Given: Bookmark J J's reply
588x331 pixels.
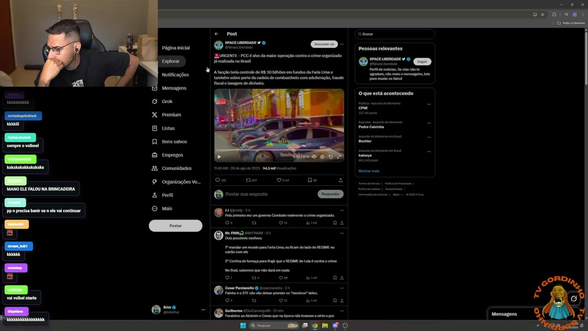Looking at the screenshot, I should coord(334,223).
